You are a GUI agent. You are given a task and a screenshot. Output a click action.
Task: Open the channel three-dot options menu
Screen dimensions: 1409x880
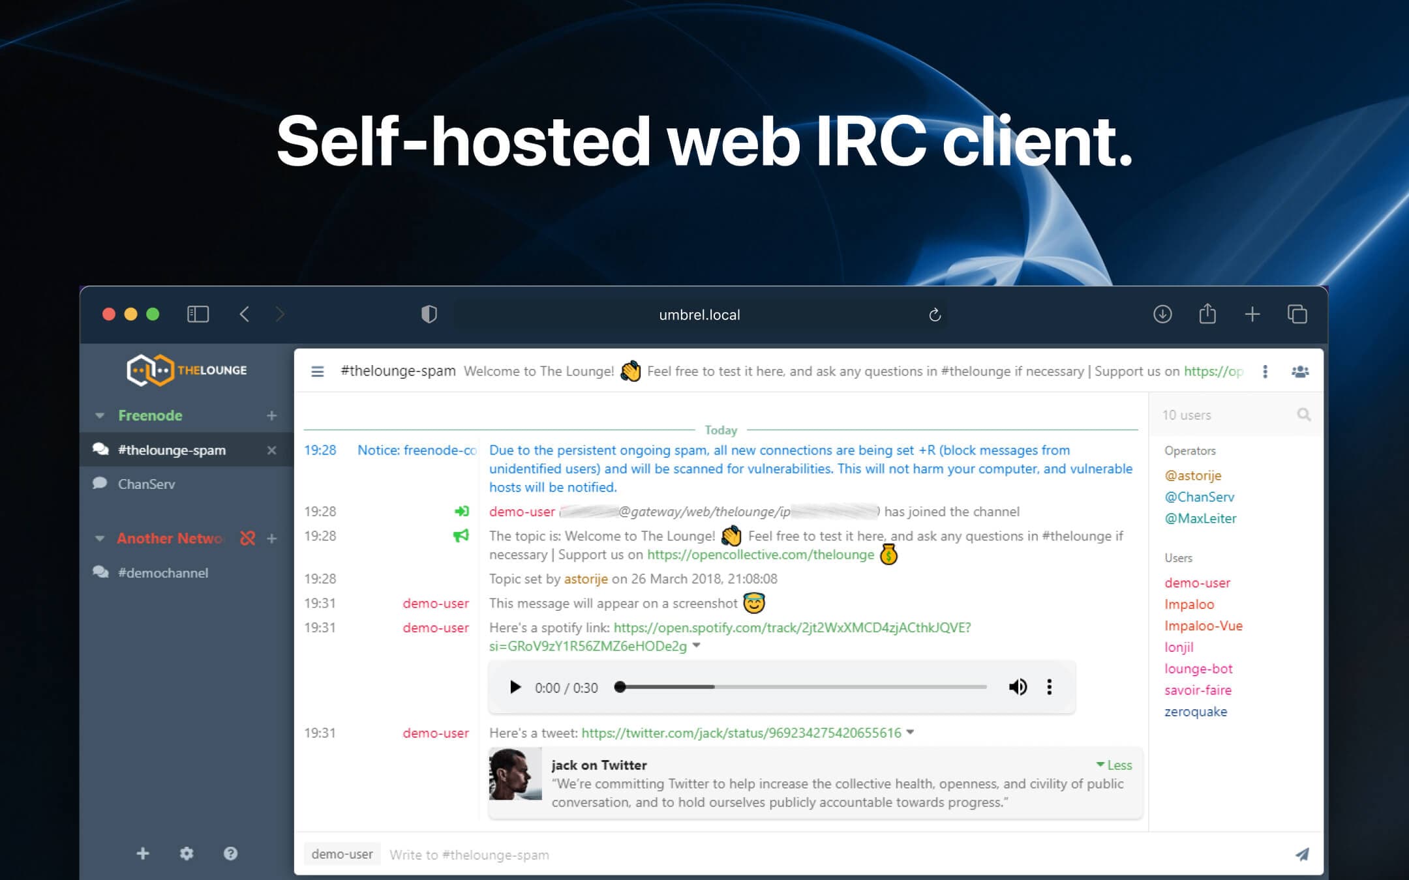1265,372
